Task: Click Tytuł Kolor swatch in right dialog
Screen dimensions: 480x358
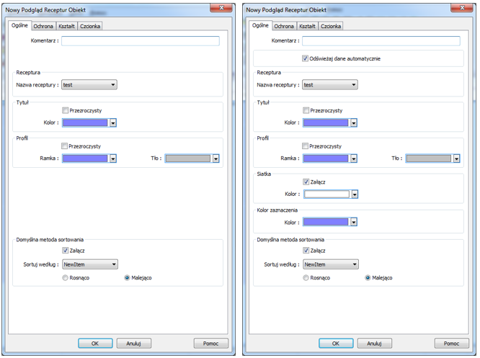Action: (x=326, y=122)
